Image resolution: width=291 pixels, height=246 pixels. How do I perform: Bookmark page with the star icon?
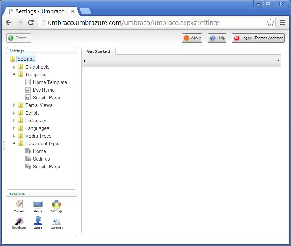tap(270, 23)
